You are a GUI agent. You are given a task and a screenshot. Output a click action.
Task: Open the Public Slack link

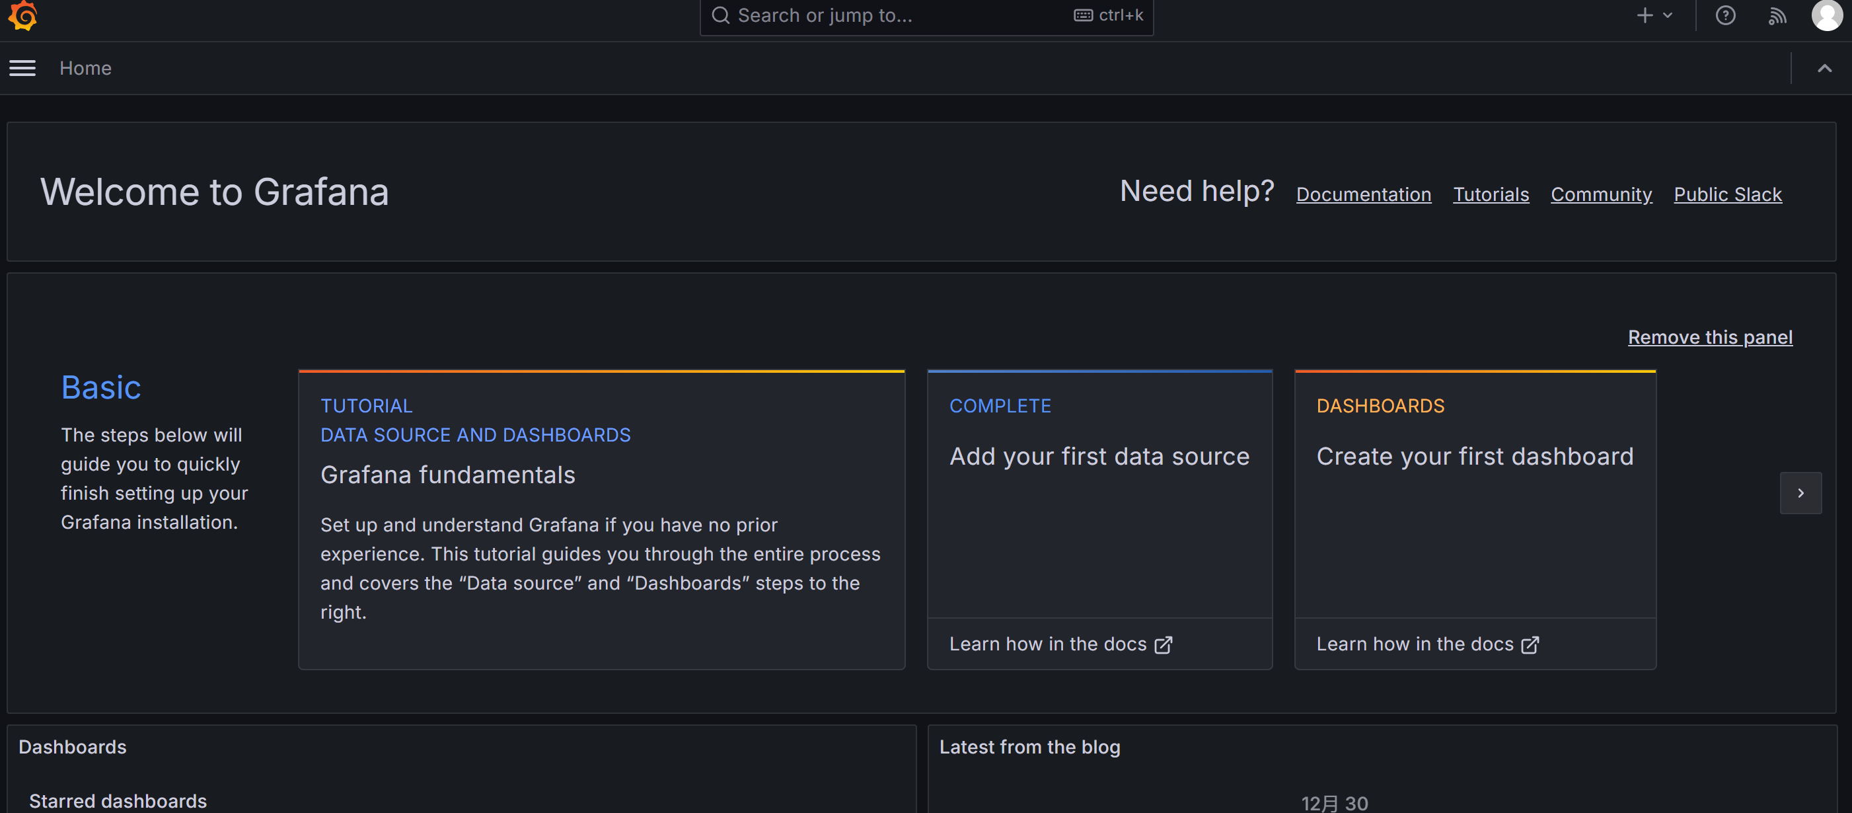pos(1727,194)
